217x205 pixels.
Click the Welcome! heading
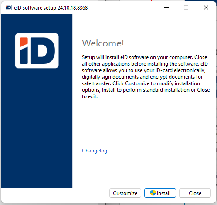pyautogui.click(x=103, y=43)
